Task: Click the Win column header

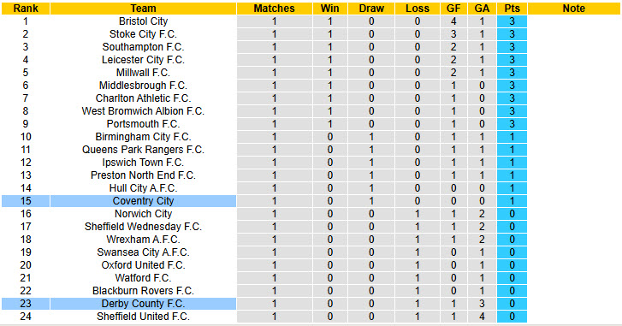Action: point(330,9)
